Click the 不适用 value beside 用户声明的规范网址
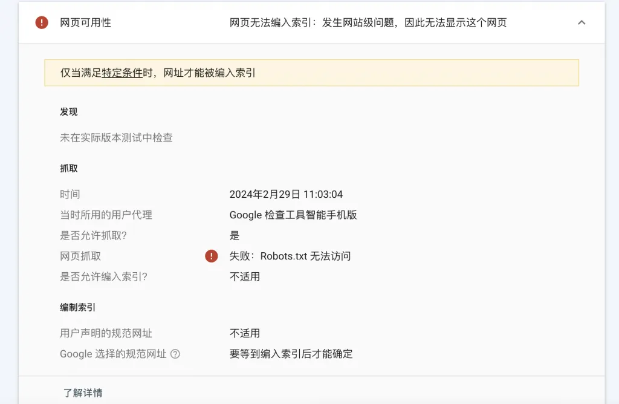Image resolution: width=619 pixels, height=404 pixels. point(245,333)
